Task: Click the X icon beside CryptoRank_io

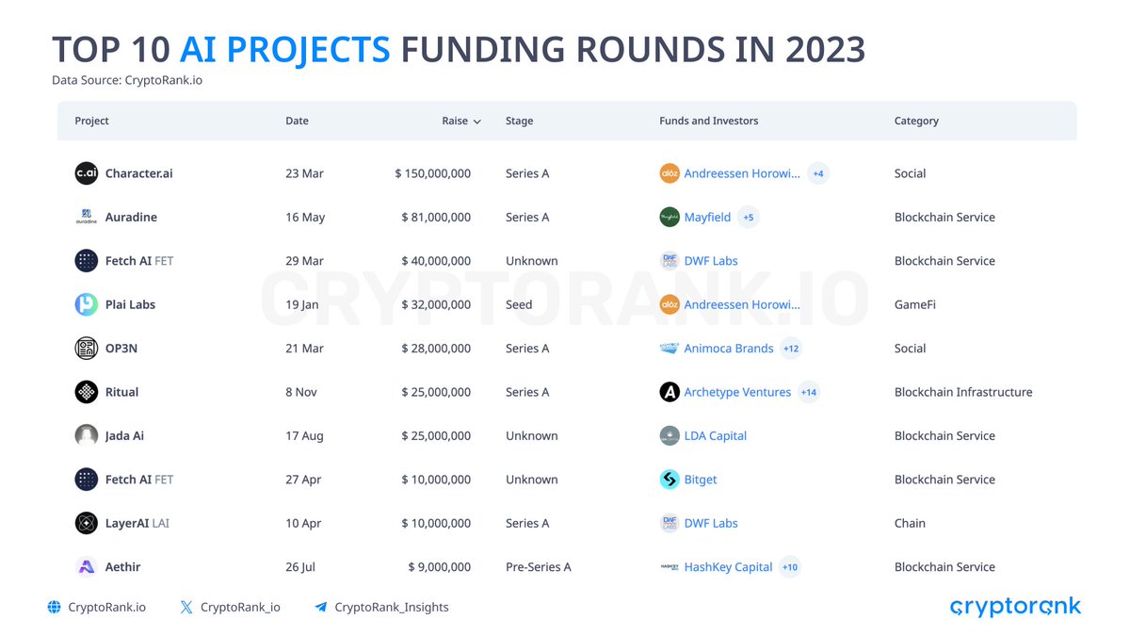Action: tap(186, 608)
